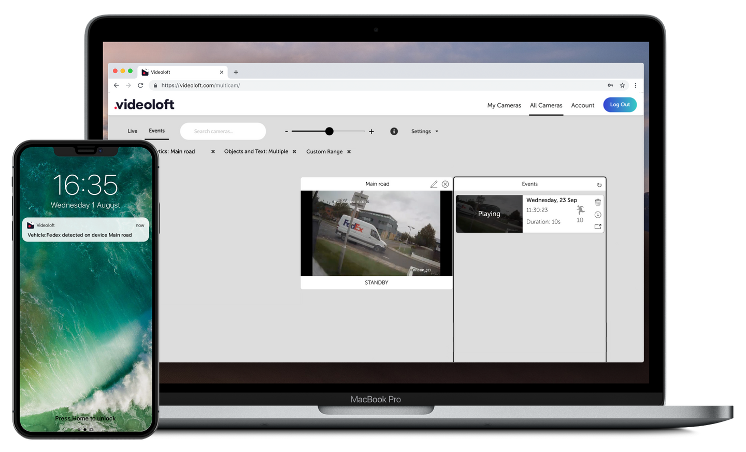The height and width of the screenshot is (452, 746).
Task: Remove the Main road filter chip
Action: tap(213, 152)
